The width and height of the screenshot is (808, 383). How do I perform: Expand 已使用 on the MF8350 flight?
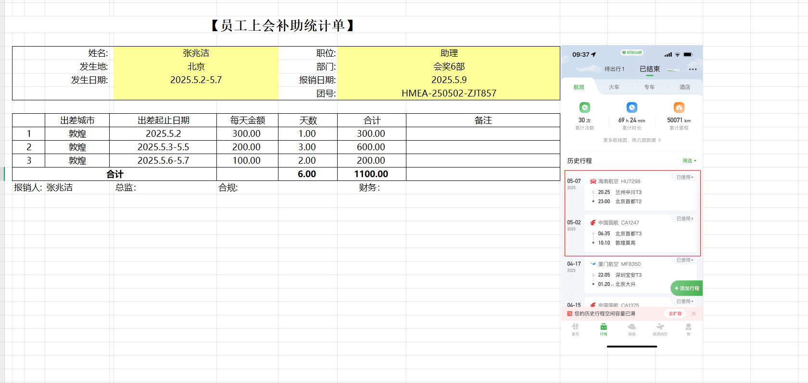coord(685,260)
